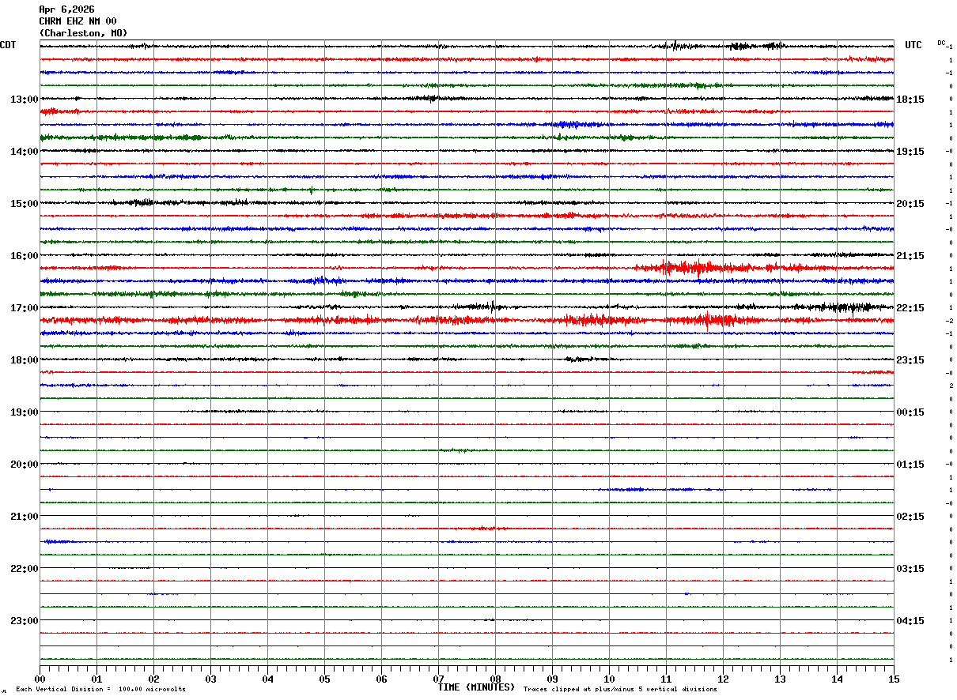Click the 23:15 UTC time label
The width and height of the screenshot is (957, 700).
point(910,360)
